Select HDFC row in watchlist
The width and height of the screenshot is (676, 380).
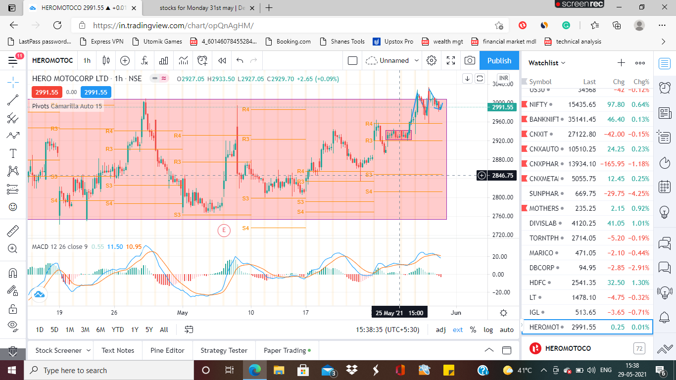click(587, 283)
